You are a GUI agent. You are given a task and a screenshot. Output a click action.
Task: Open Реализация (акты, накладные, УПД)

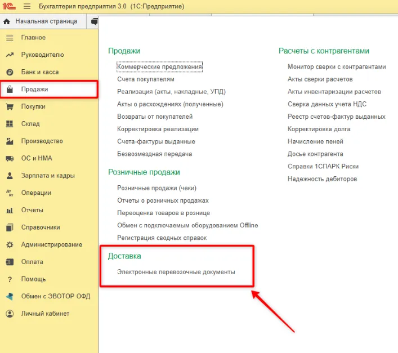171,92
